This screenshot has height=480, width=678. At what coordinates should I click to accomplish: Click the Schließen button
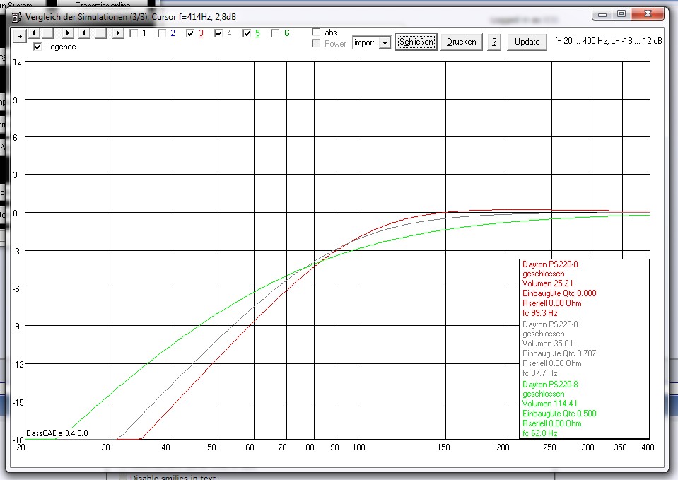click(416, 42)
